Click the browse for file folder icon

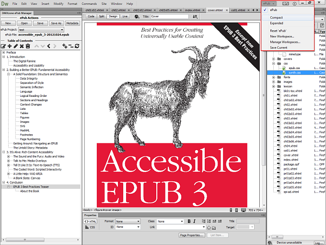coord(214,228)
